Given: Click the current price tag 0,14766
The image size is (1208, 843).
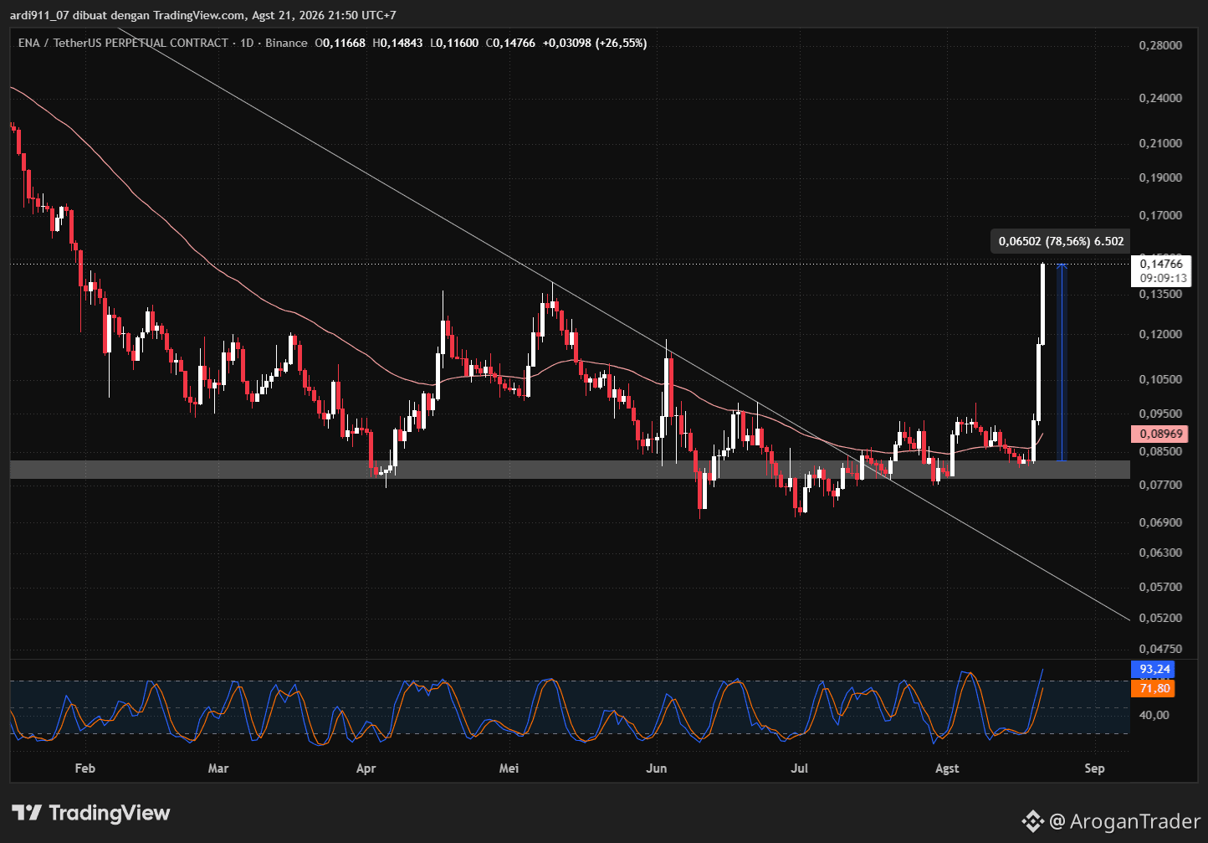Looking at the screenshot, I should [1161, 264].
